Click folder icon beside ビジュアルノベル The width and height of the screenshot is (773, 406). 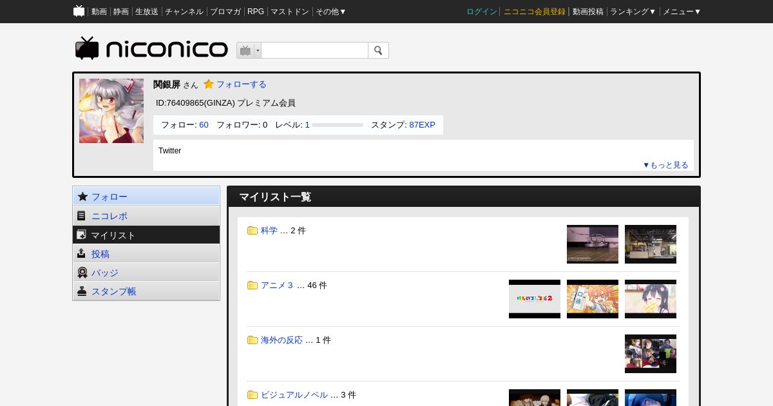(x=253, y=395)
